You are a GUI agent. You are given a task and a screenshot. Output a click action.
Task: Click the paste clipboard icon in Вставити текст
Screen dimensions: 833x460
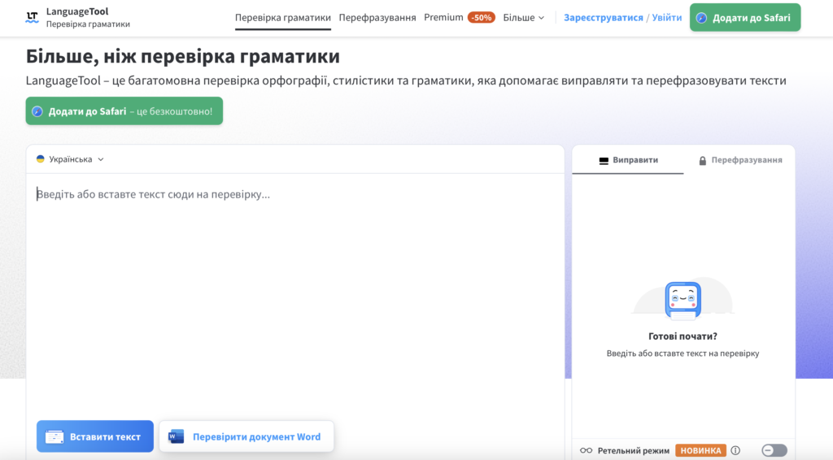click(x=55, y=436)
